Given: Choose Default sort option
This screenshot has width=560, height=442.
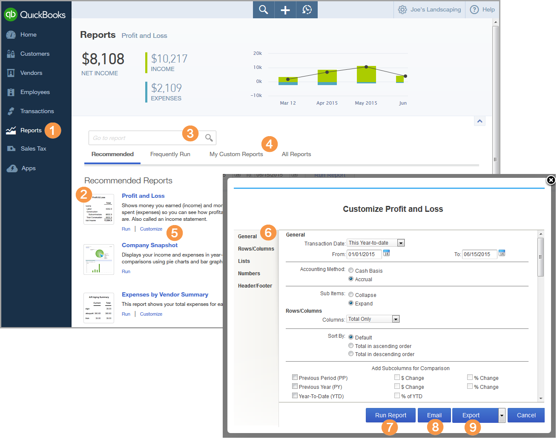Looking at the screenshot, I should (x=351, y=337).
